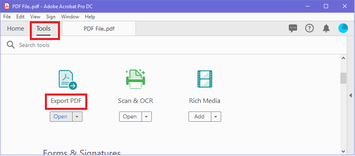Screen dimensions: 355x156
Task: Expand the collapsed right side panel arrow
Action: click(351, 95)
